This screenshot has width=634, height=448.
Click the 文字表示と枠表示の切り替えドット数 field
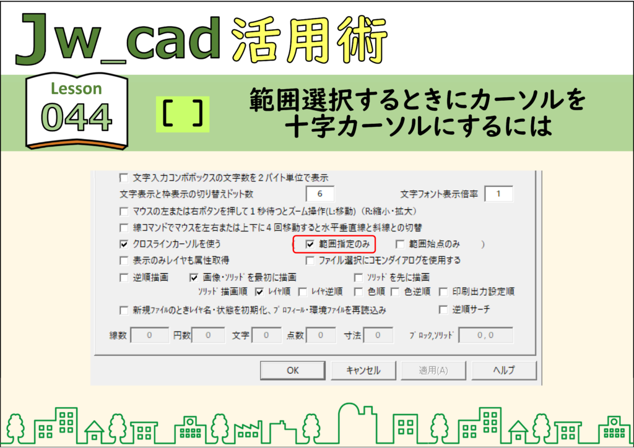(320, 194)
